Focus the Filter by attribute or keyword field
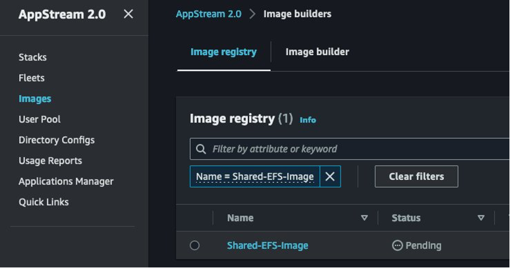510x268 pixels. tap(350, 149)
